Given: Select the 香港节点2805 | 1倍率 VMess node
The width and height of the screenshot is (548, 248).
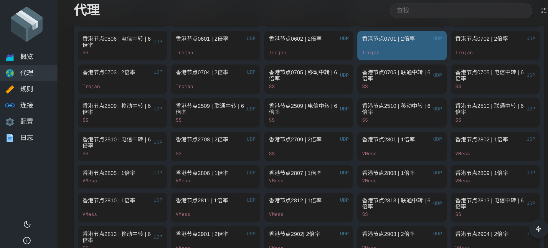Looking at the screenshot, I should click(122, 177).
